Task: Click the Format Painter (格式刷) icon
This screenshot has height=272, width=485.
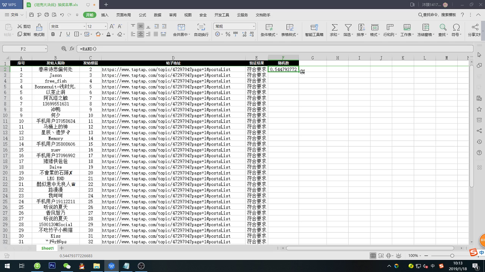Action: coord(39,28)
